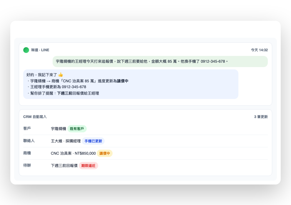Click the reminder line '幫你排了提醒'

click(63, 93)
